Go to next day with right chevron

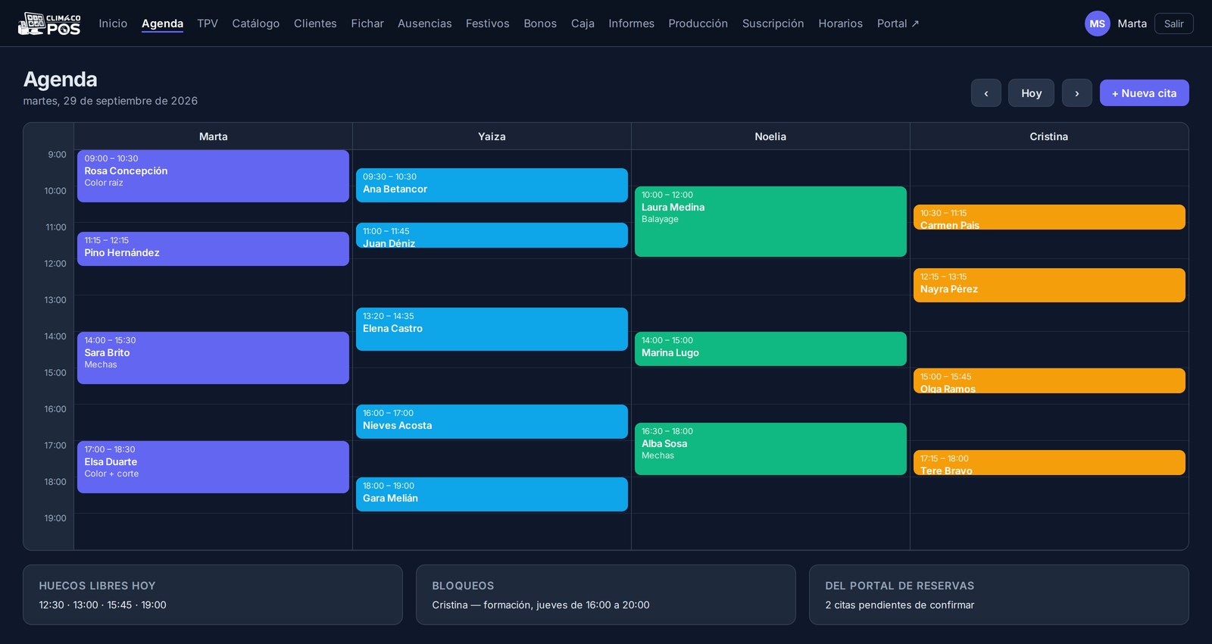1076,93
